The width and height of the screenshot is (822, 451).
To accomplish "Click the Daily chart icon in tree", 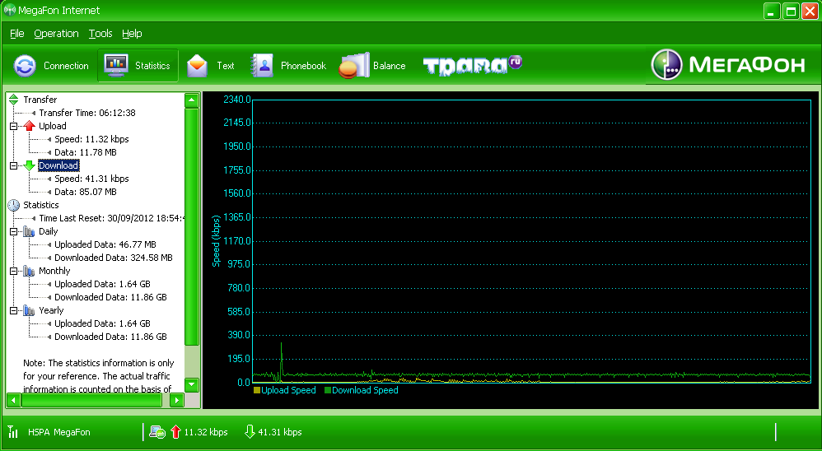I will (x=30, y=231).
